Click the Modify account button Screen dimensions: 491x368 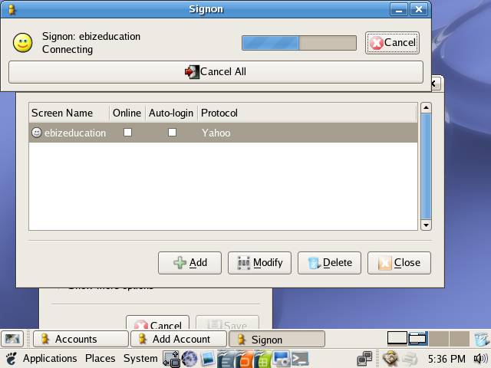(x=259, y=262)
